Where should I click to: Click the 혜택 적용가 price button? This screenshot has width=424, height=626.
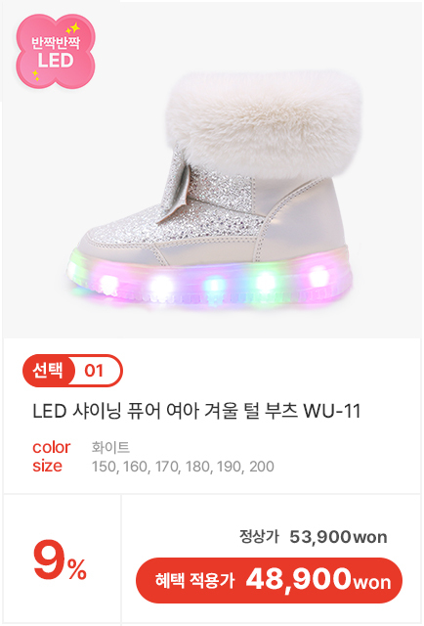(270, 580)
